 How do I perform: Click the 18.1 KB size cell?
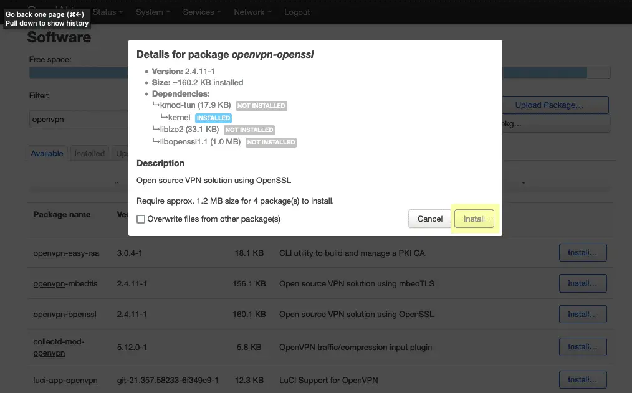pyautogui.click(x=249, y=253)
